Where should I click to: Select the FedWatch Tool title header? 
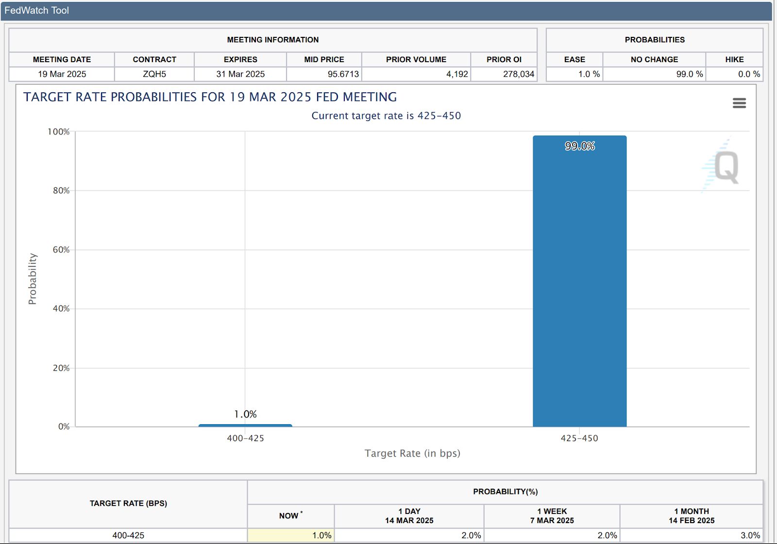[37, 10]
